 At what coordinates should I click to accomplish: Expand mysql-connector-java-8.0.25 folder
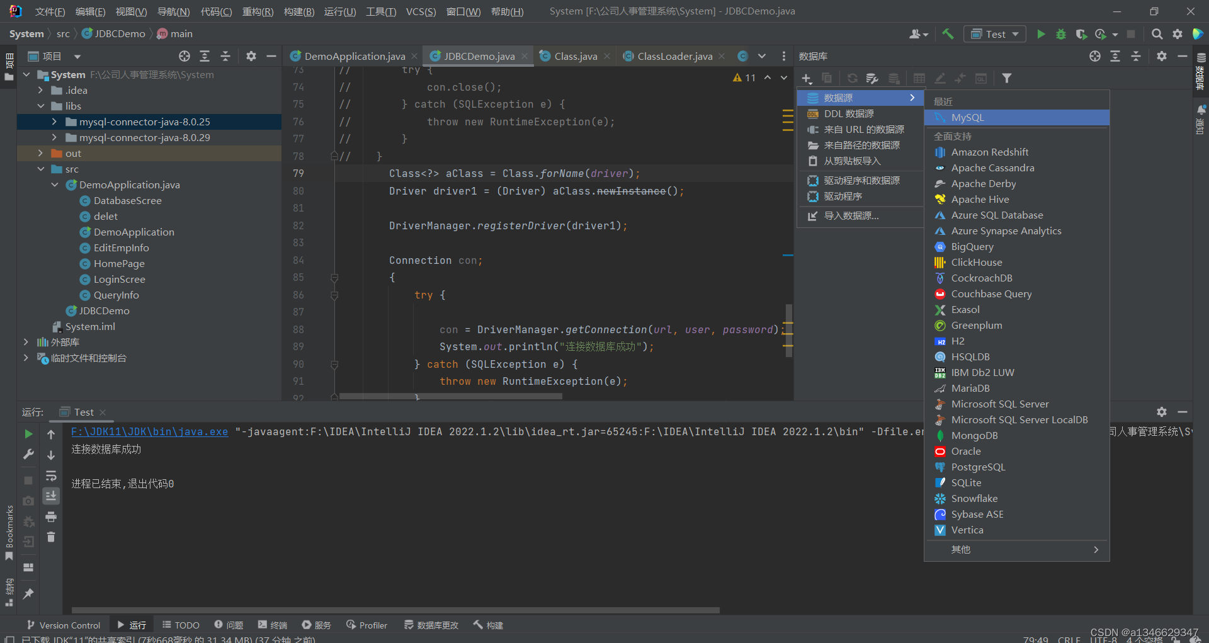click(x=54, y=122)
